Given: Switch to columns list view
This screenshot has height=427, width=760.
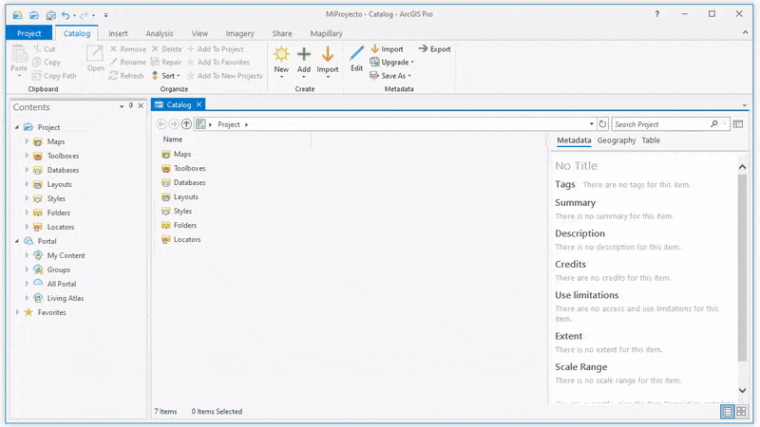Looking at the screenshot, I should 728,412.
